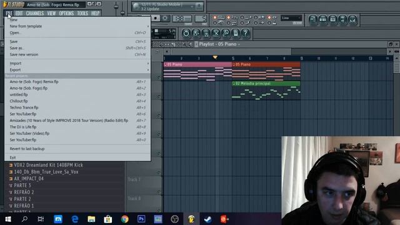Click the save project shortcut icon
Viewport: 400px width, 225px height.
[x=196, y=33]
